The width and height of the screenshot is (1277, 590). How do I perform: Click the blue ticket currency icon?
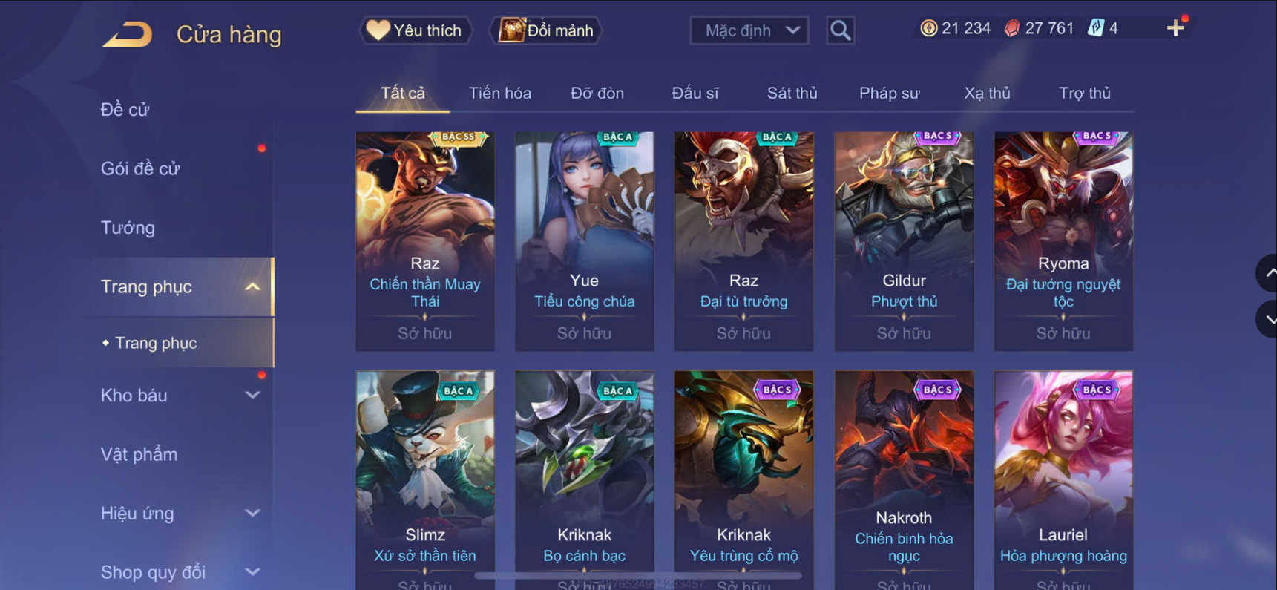click(x=1095, y=28)
